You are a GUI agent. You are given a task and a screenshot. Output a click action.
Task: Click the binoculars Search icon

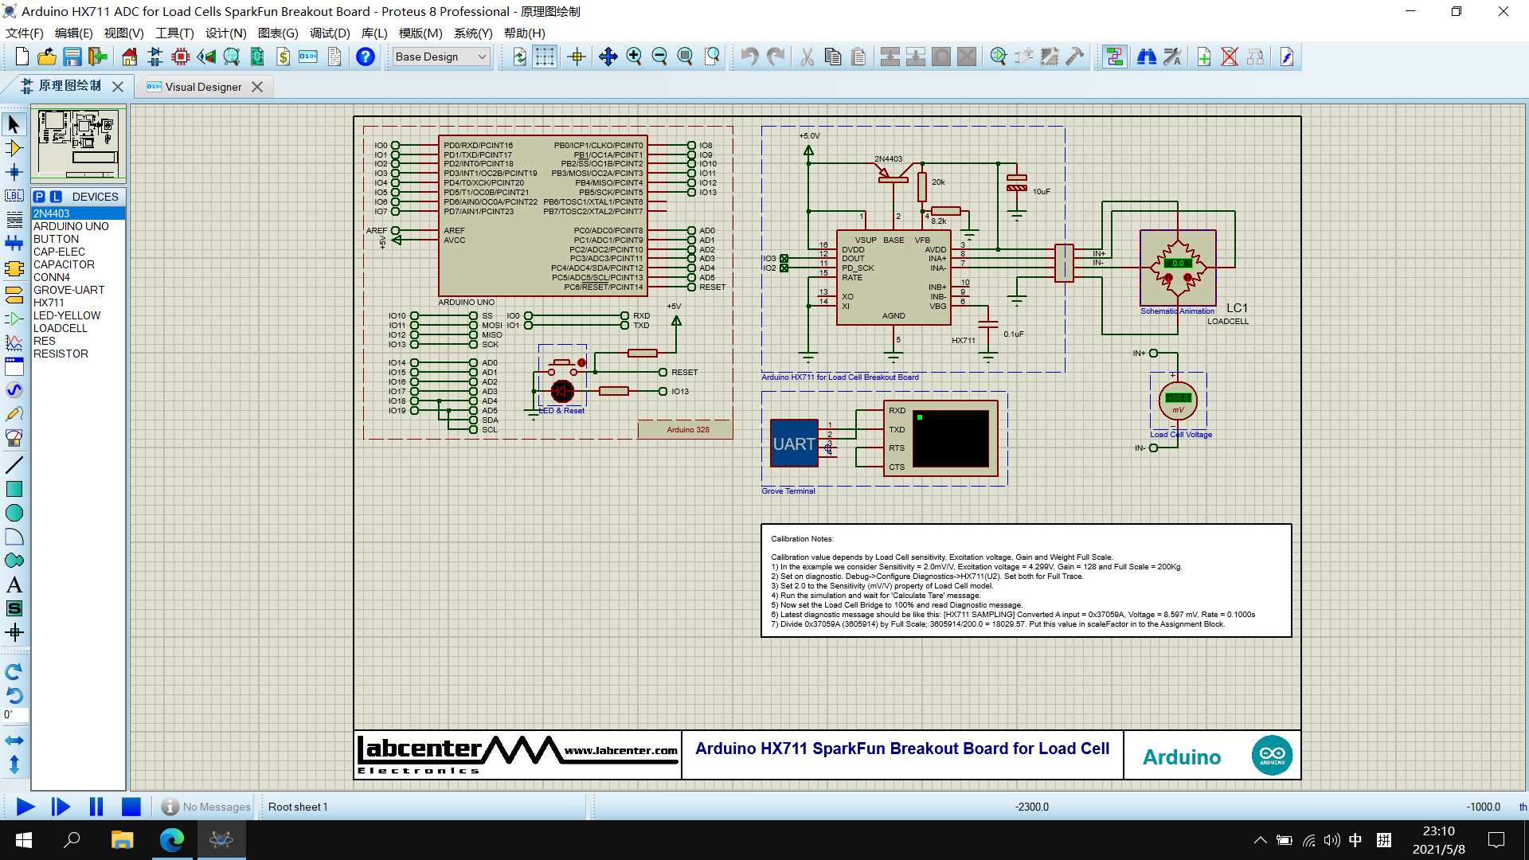pyautogui.click(x=1147, y=57)
